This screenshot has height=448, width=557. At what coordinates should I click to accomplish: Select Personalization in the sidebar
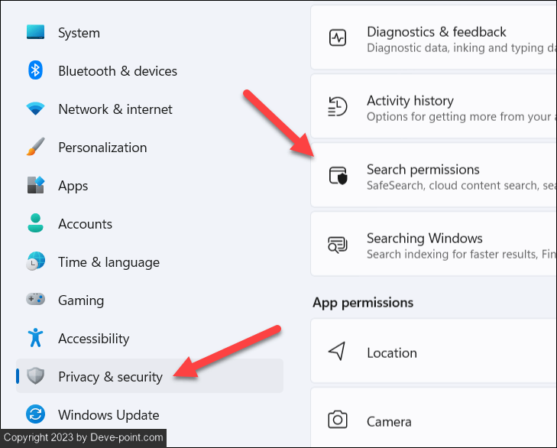tap(102, 148)
